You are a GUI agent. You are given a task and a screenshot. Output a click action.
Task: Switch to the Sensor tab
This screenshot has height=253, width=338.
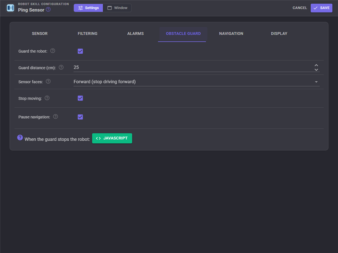click(40, 34)
